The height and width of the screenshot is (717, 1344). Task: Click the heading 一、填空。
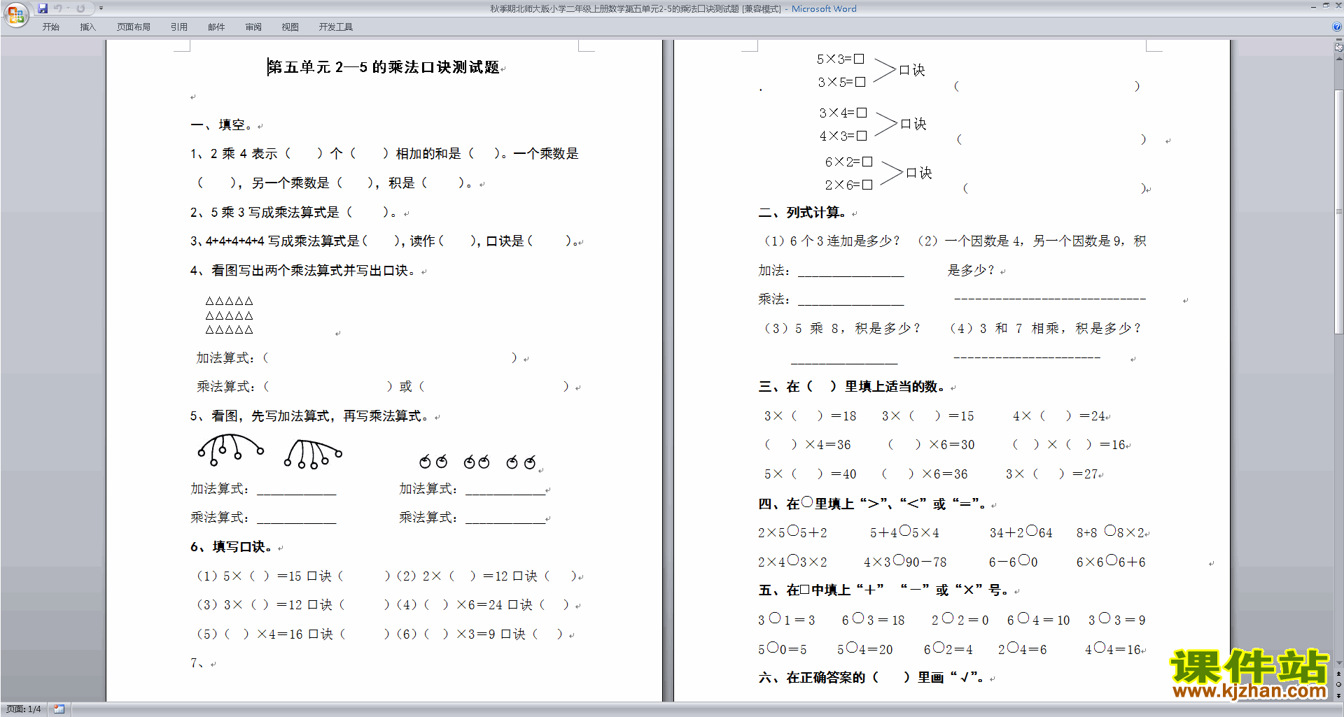click(223, 125)
